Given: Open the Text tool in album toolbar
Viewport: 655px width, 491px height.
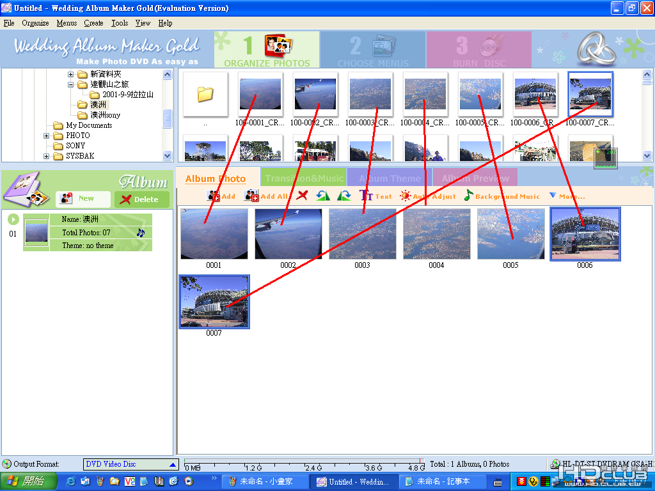Looking at the screenshot, I should pyautogui.click(x=375, y=196).
